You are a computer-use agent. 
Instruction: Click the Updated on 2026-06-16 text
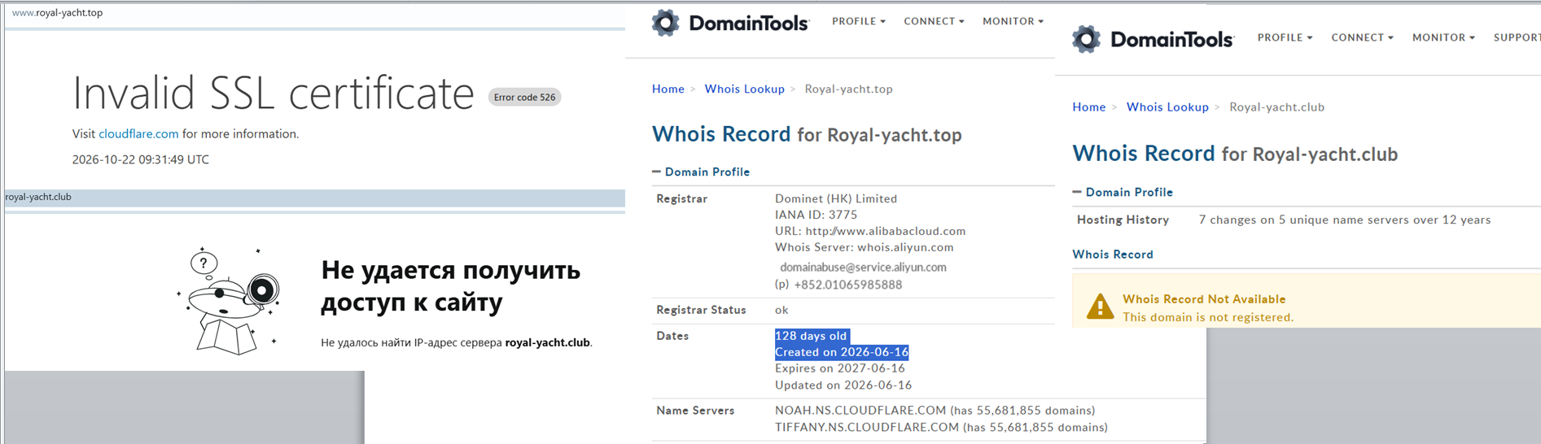coord(843,385)
